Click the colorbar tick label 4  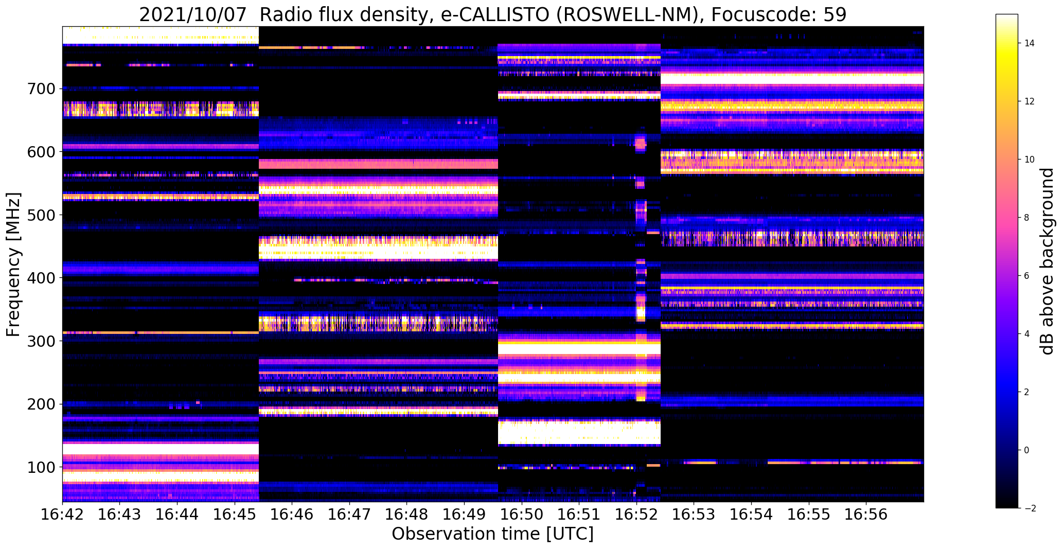coord(1027,334)
